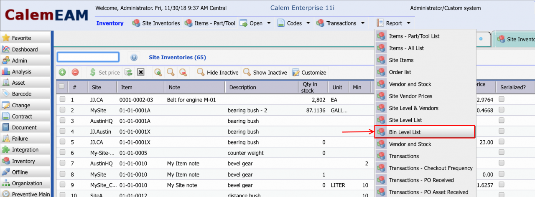Choose Site Vendor Prices report

425,96
